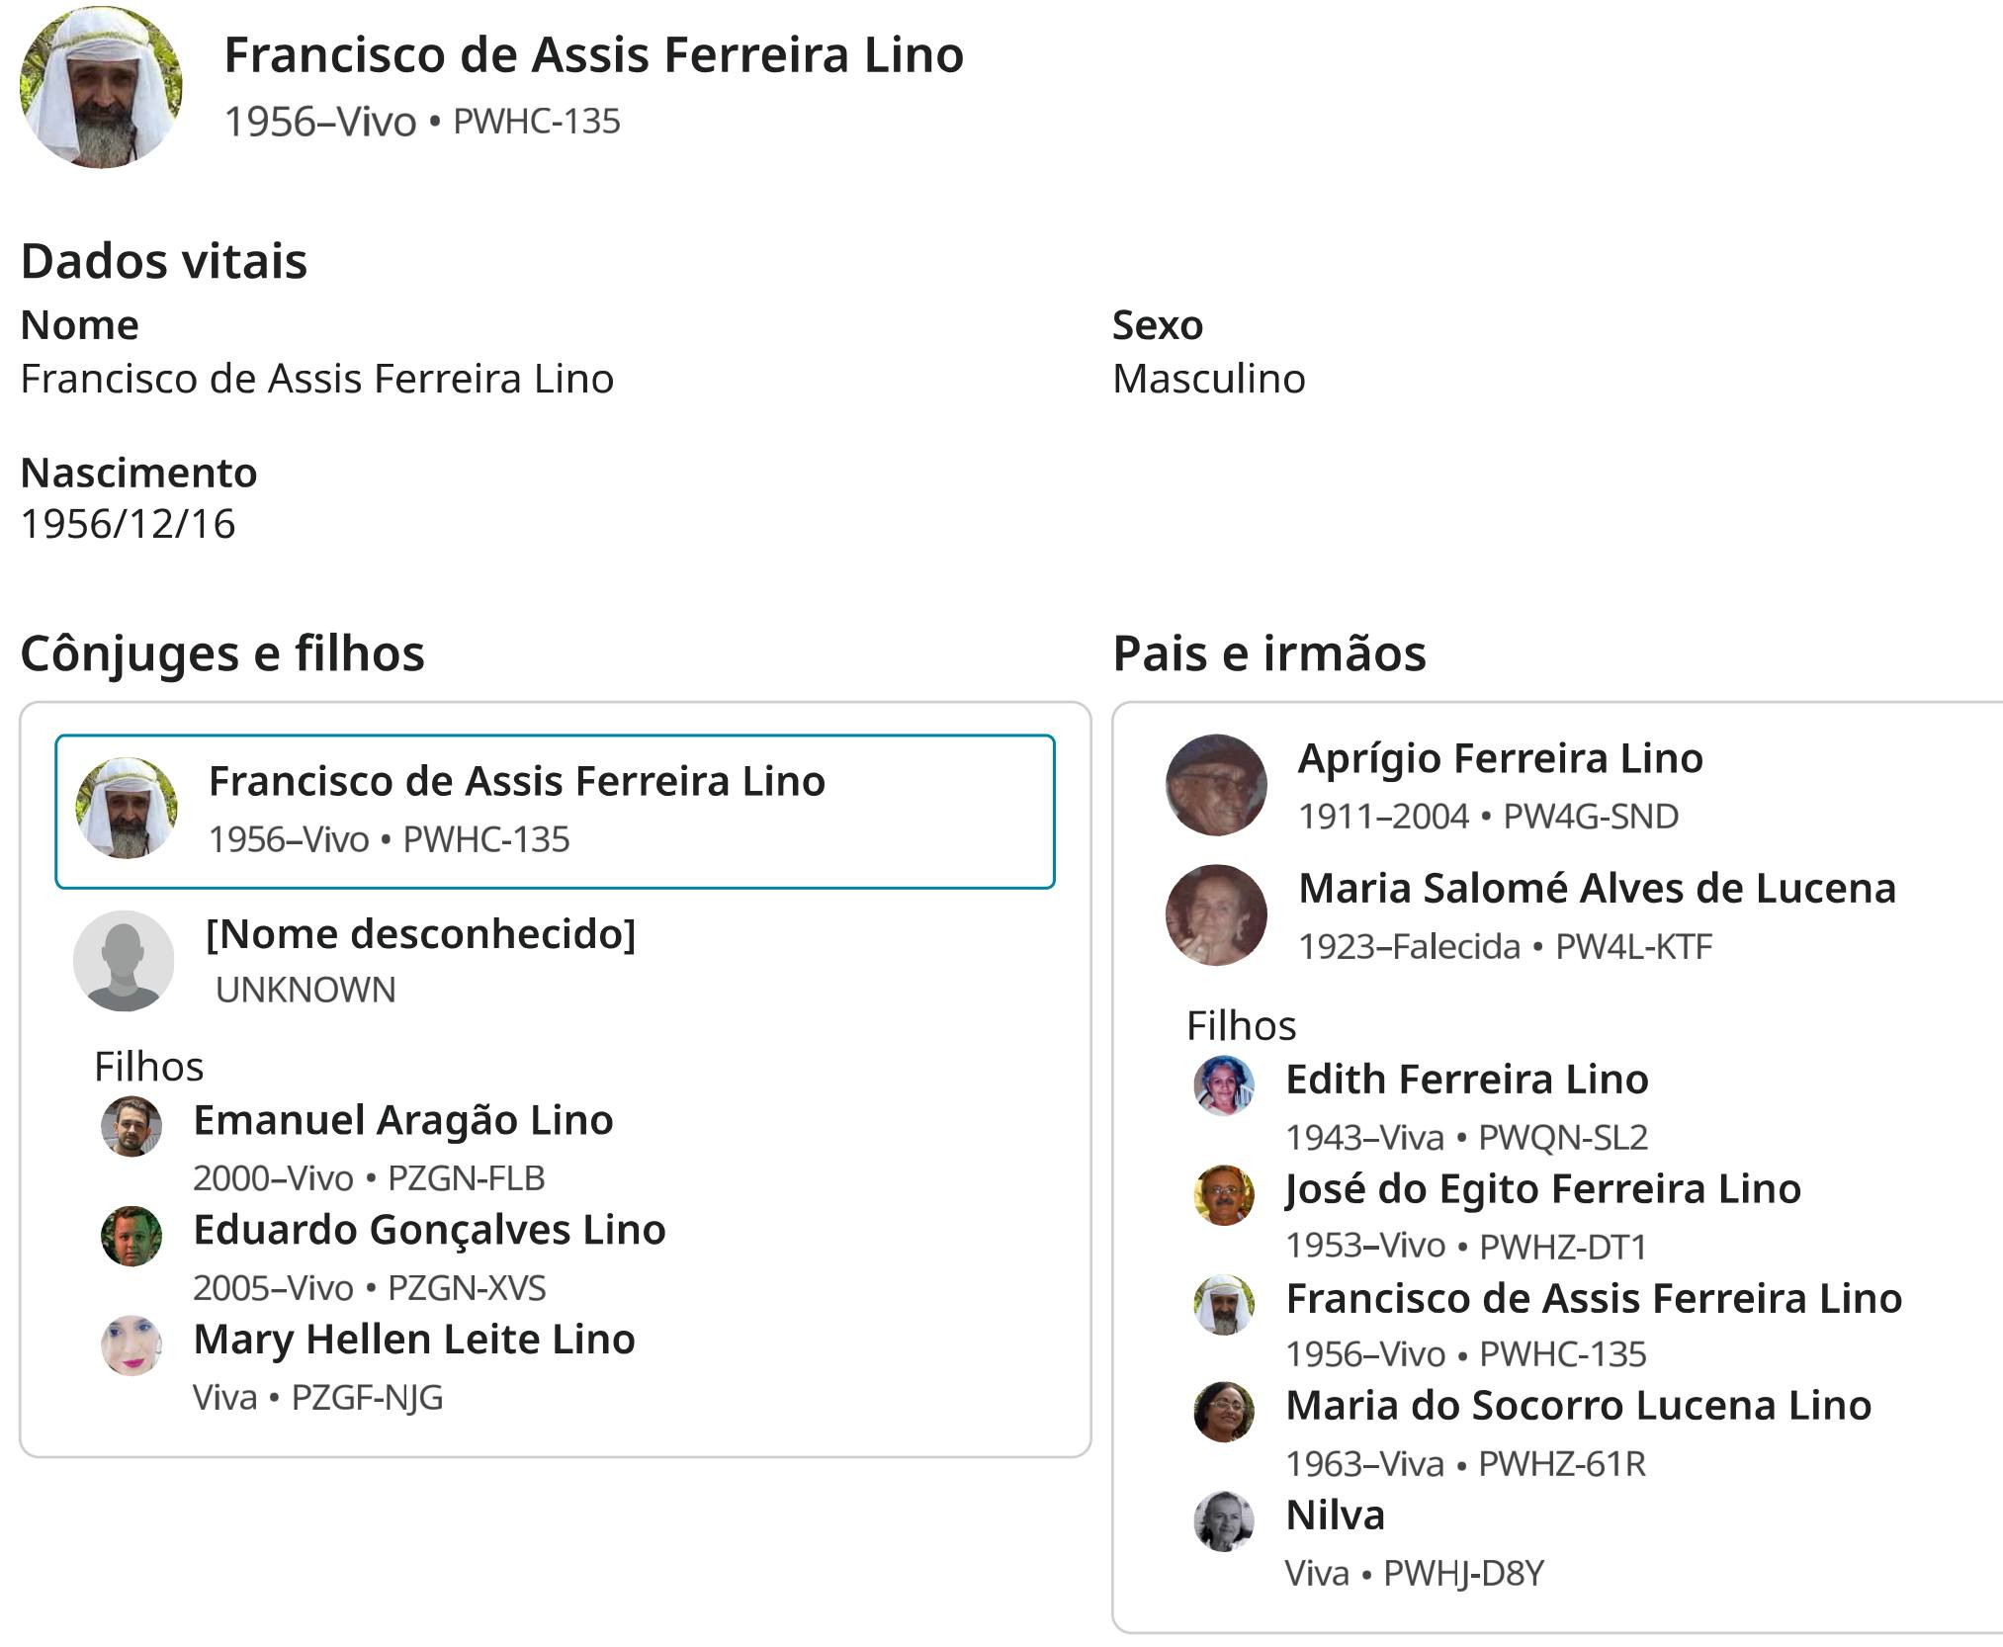Open the [Nome desconhecido] spouse entry

[420, 934]
